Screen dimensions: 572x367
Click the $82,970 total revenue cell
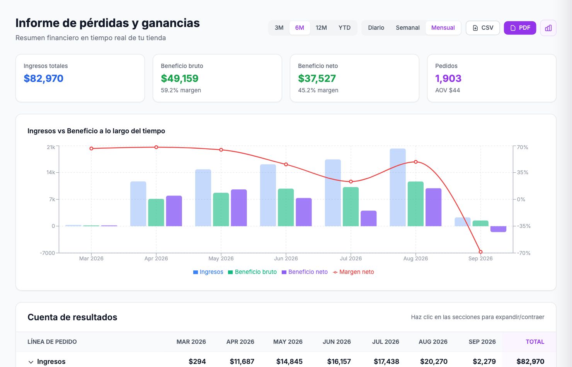click(530, 362)
